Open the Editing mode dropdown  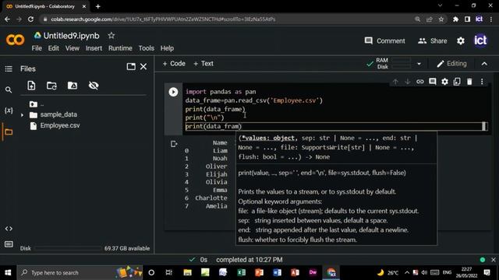452,64
